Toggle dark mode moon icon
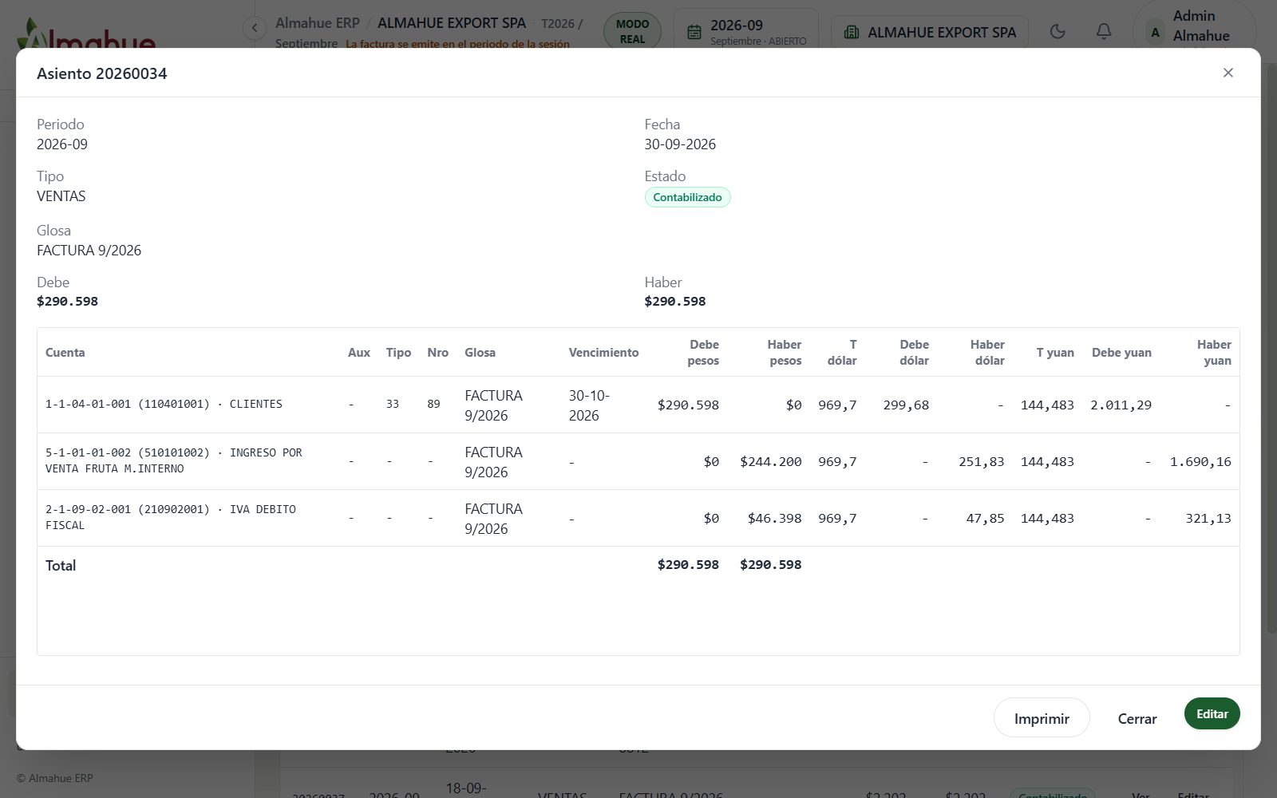The height and width of the screenshot is (798, 1277). tap(1058, 31)
